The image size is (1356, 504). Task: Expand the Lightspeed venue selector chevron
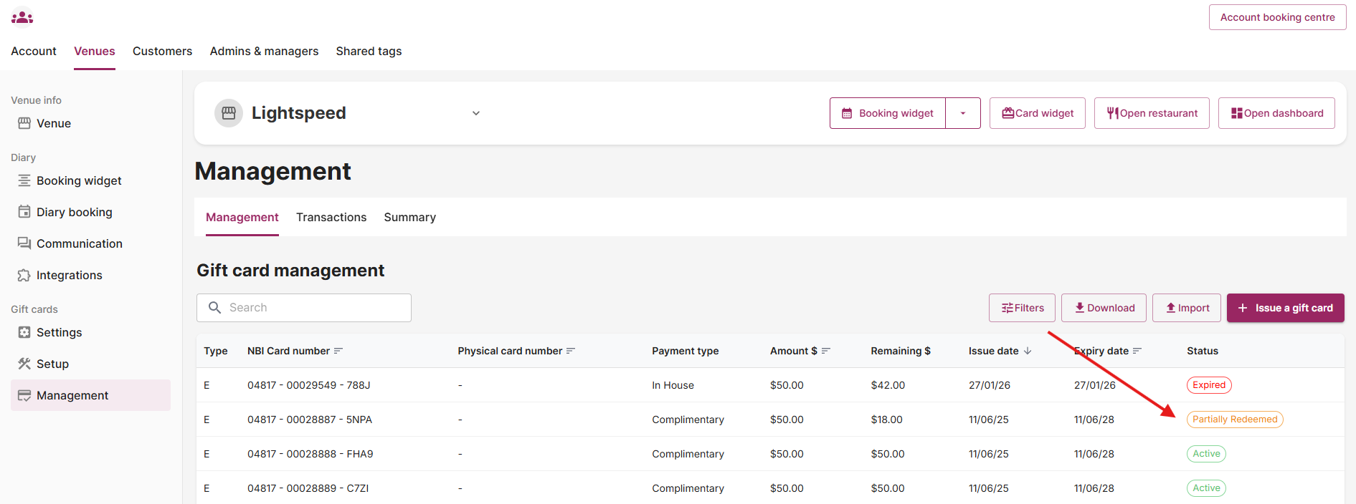(x=475, y=113)
